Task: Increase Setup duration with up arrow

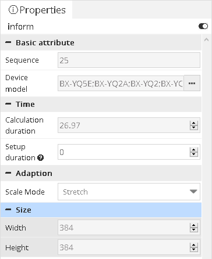Action: pos(194,149)
